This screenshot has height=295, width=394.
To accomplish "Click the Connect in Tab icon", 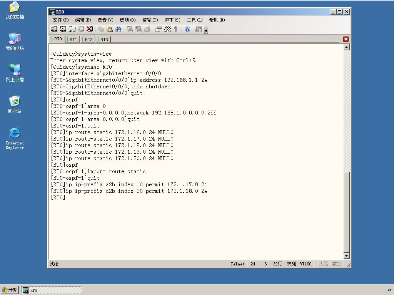I will click(72, 29).
